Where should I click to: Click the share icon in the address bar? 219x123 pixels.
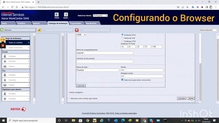pos(183,7)
